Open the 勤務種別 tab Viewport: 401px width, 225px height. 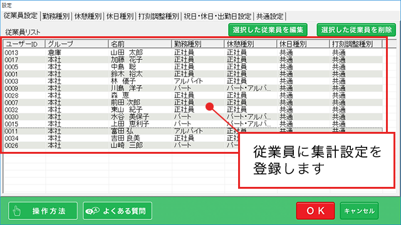[x=56, y=16]
